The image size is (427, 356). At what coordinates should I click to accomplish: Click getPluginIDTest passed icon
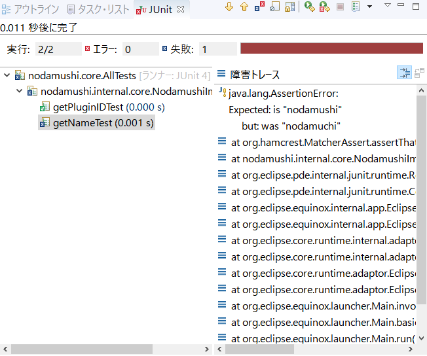pyautogui.click(x=45, y=107)
